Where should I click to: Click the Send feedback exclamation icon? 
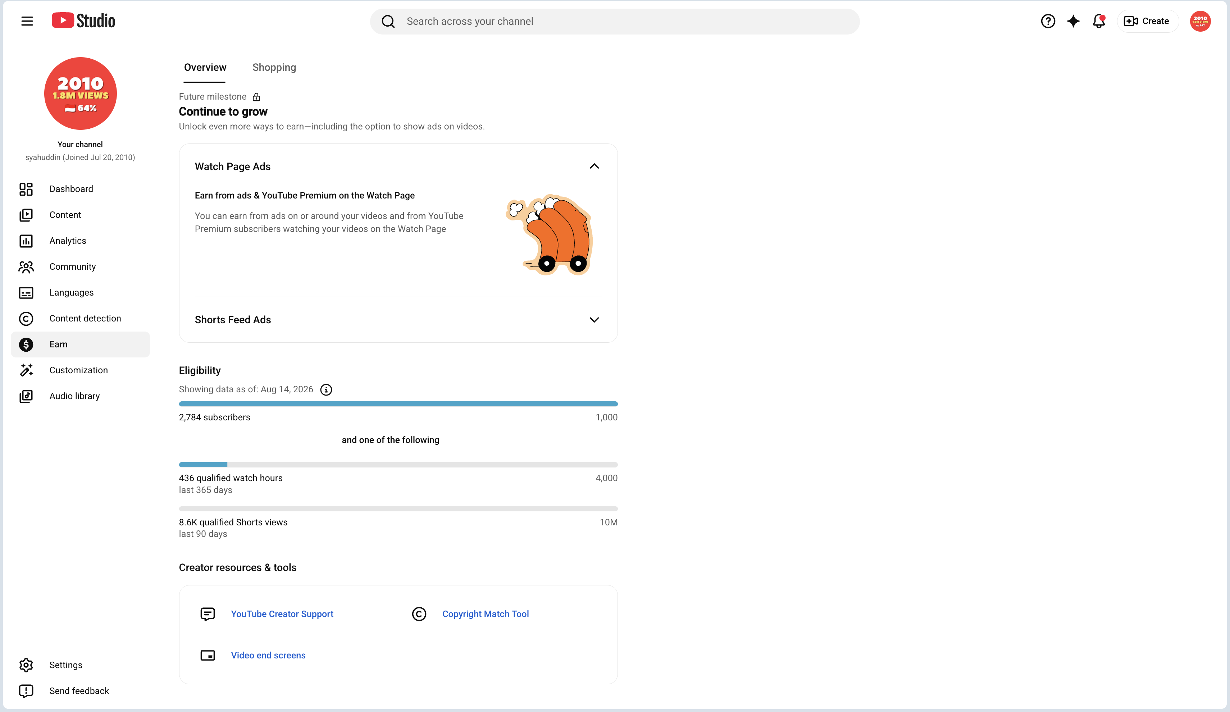[x=26, y=690]
